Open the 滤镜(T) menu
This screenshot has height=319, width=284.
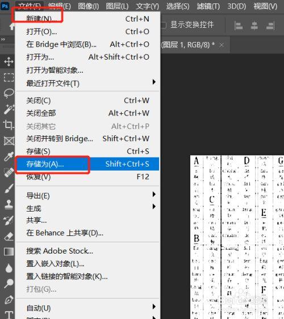208,6
